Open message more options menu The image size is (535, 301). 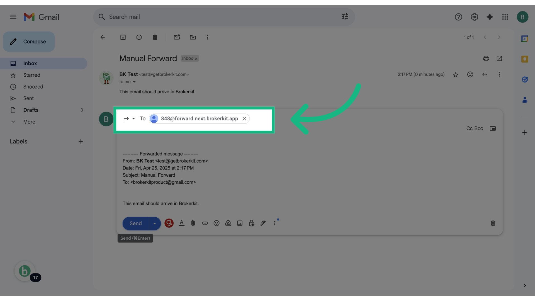499,74
